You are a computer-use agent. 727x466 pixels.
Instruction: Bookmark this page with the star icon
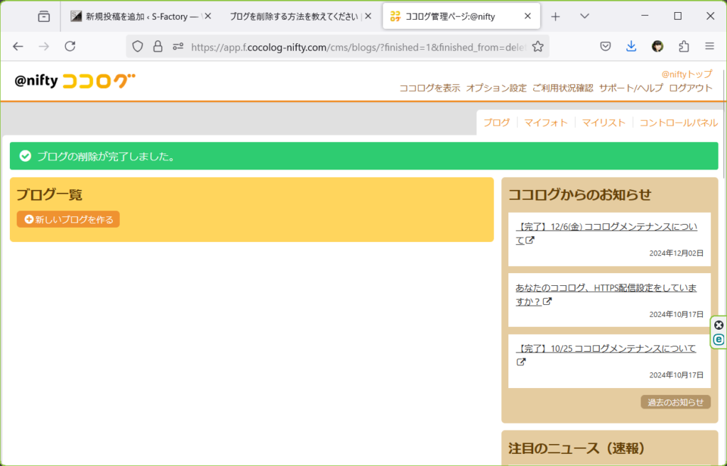tap(537, 46)
